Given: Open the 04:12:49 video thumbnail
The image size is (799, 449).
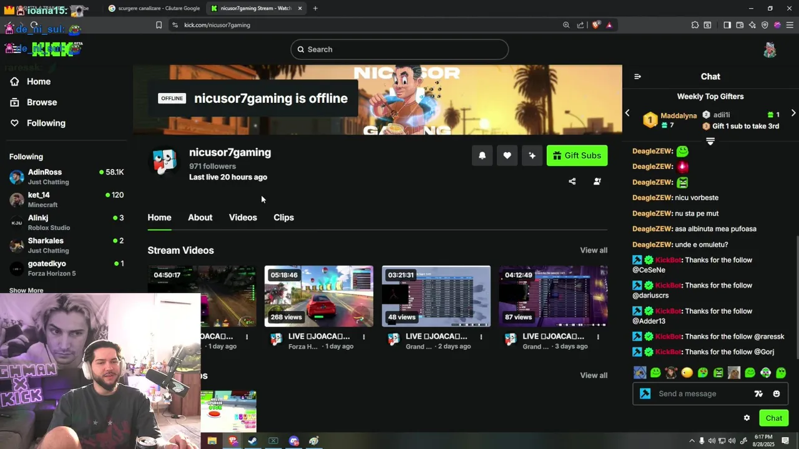Looking at the screenshot, I should click(x=553, y=296).
